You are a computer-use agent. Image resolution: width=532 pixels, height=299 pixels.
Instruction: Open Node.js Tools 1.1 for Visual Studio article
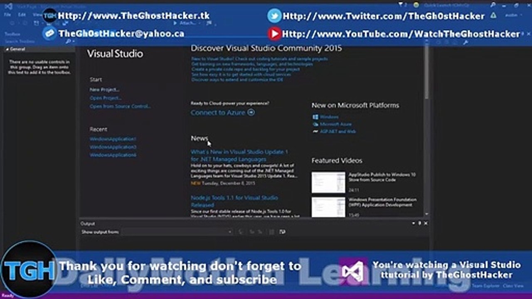pos(234,201)
